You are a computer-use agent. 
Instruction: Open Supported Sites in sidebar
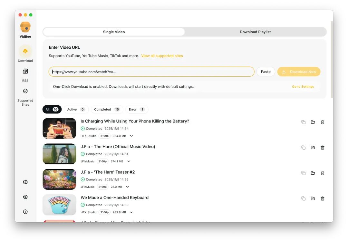click(x=25, y=98)
